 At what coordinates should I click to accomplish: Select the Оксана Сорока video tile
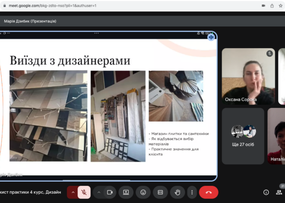pos(248,76)
